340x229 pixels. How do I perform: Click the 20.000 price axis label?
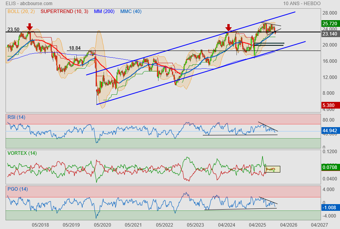(330, 45)
